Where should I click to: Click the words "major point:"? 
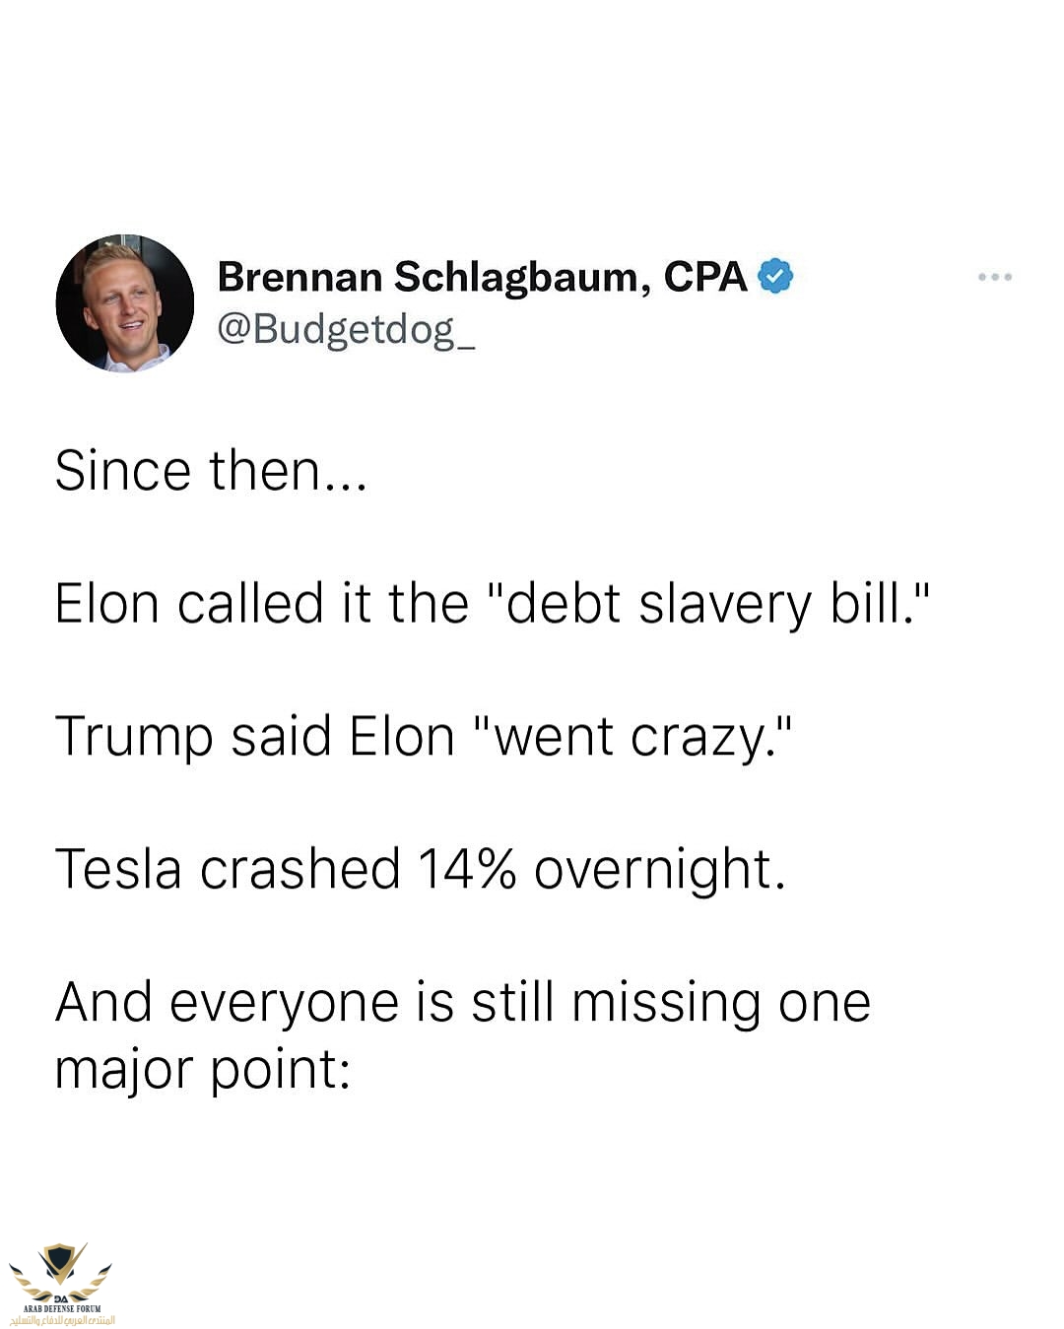[x=203, y=1069]
